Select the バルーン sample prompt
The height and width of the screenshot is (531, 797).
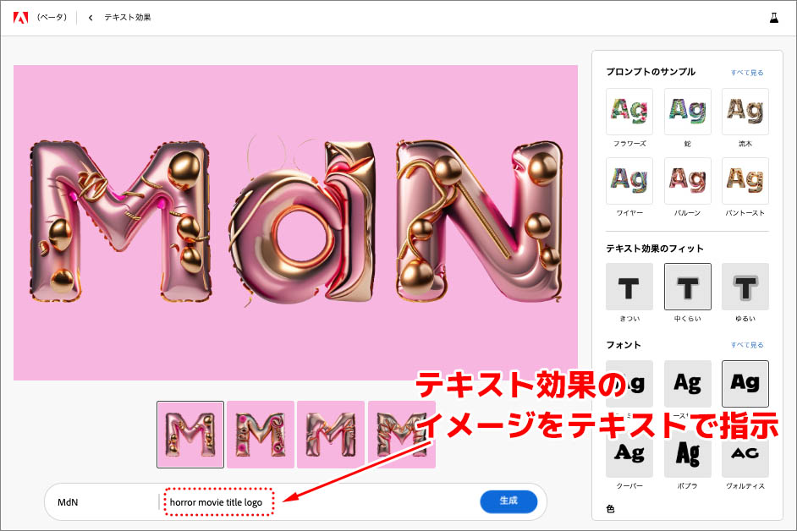pos(687,180)
